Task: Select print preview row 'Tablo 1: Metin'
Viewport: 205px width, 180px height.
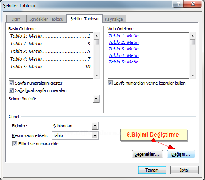Action: 50,36
